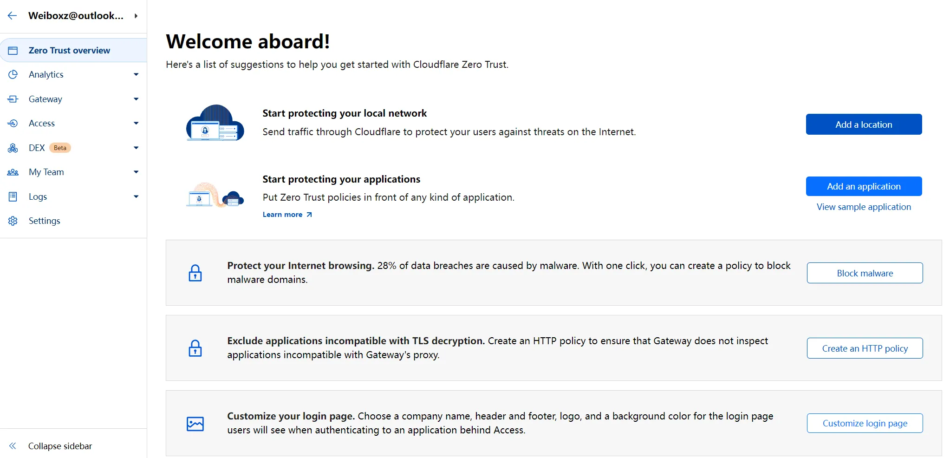
Task: Click the applications protection illustration
Action: click(215, 195)
